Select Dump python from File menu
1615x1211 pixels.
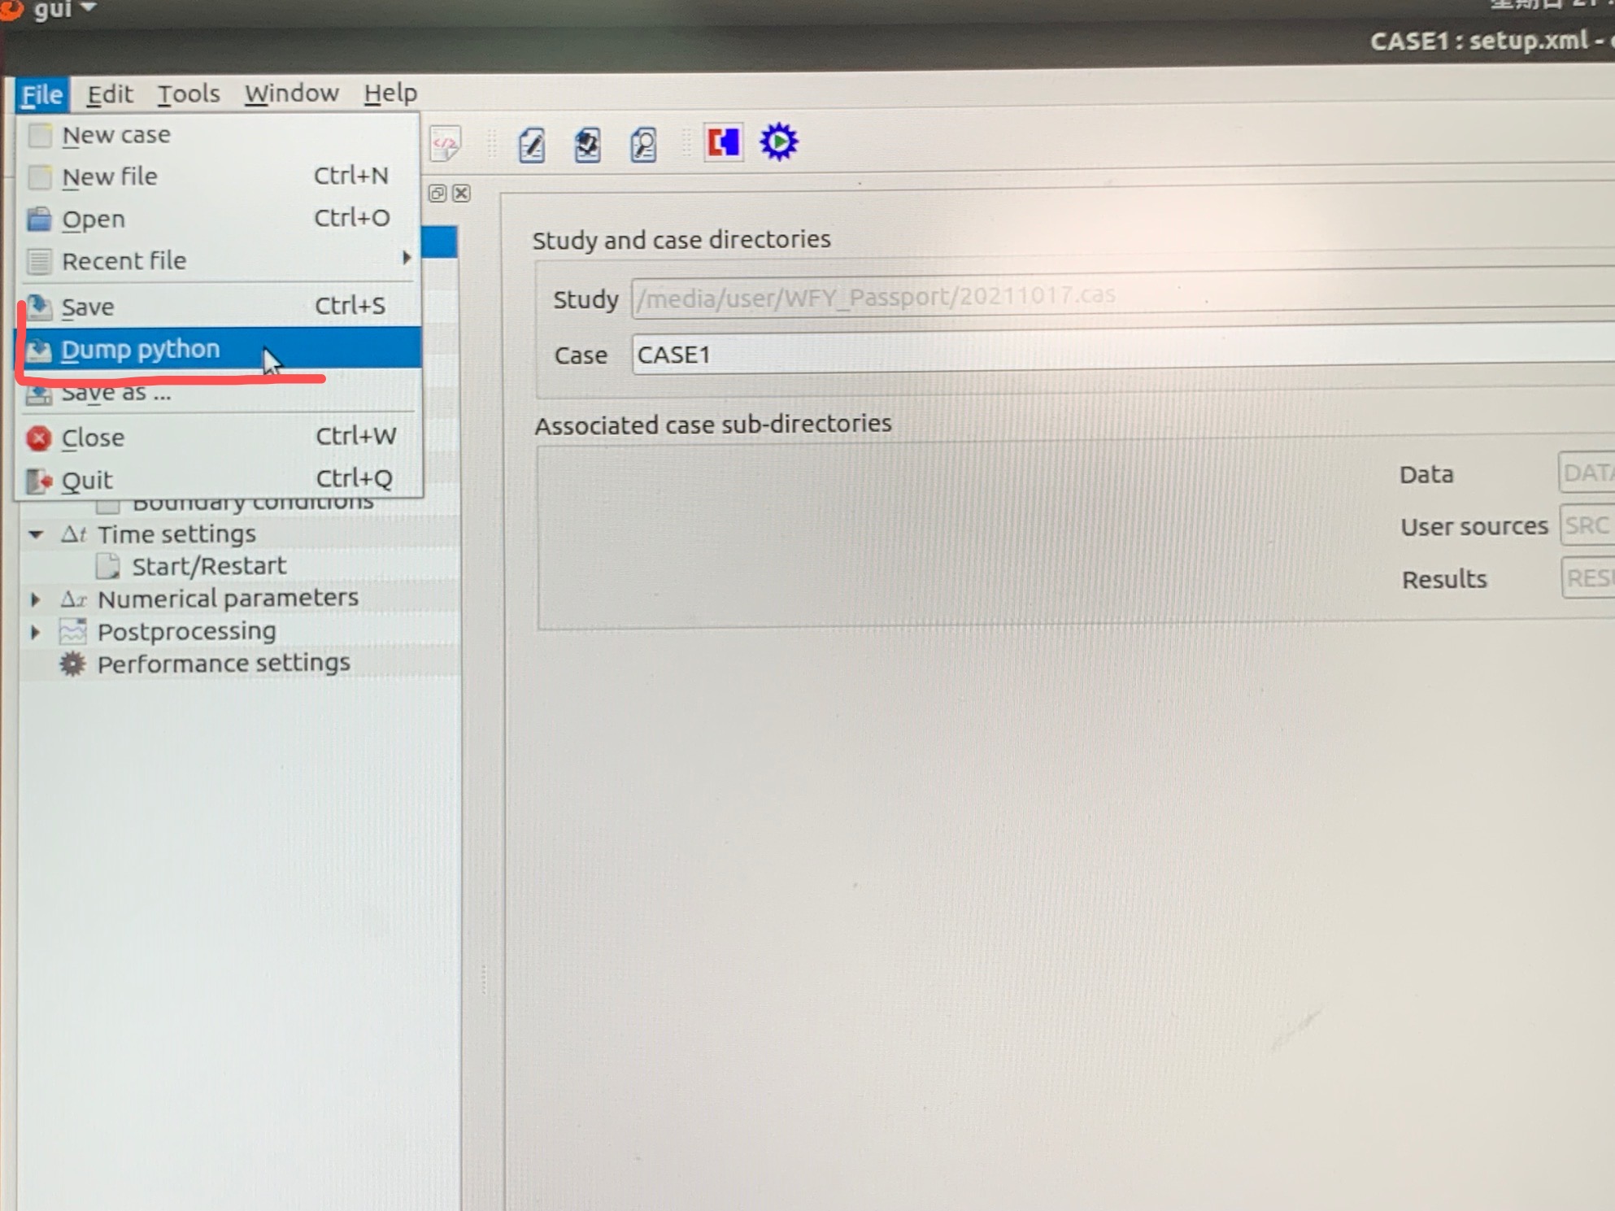(140, 350)
